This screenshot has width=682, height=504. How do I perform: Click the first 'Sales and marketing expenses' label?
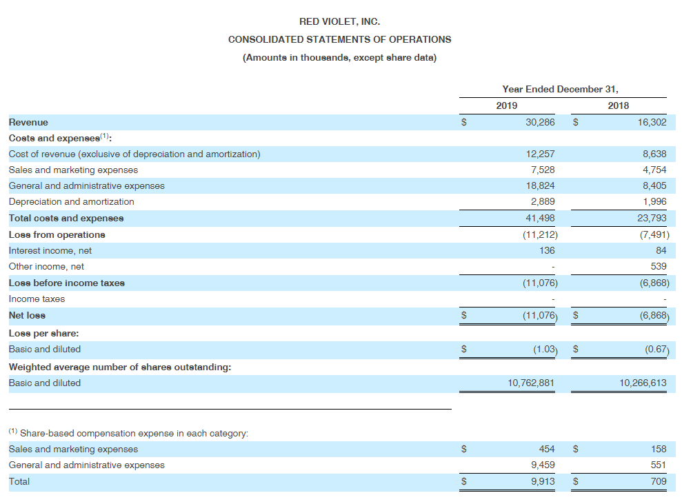point(73,170)
